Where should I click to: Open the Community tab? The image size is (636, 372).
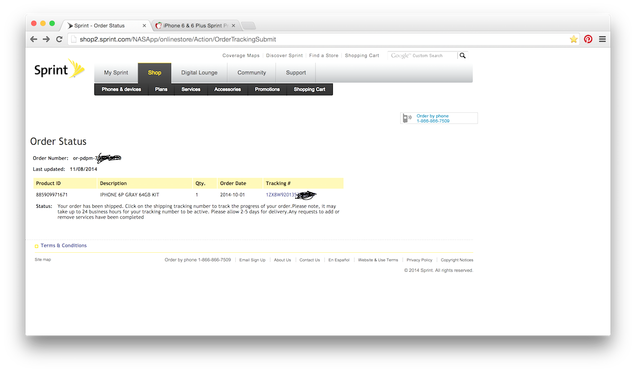252,73
